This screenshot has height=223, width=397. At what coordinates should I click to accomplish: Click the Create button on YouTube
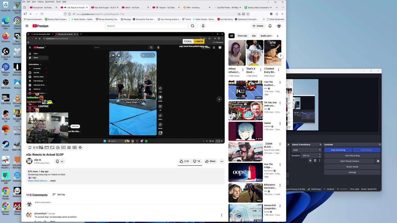point(258,26)
